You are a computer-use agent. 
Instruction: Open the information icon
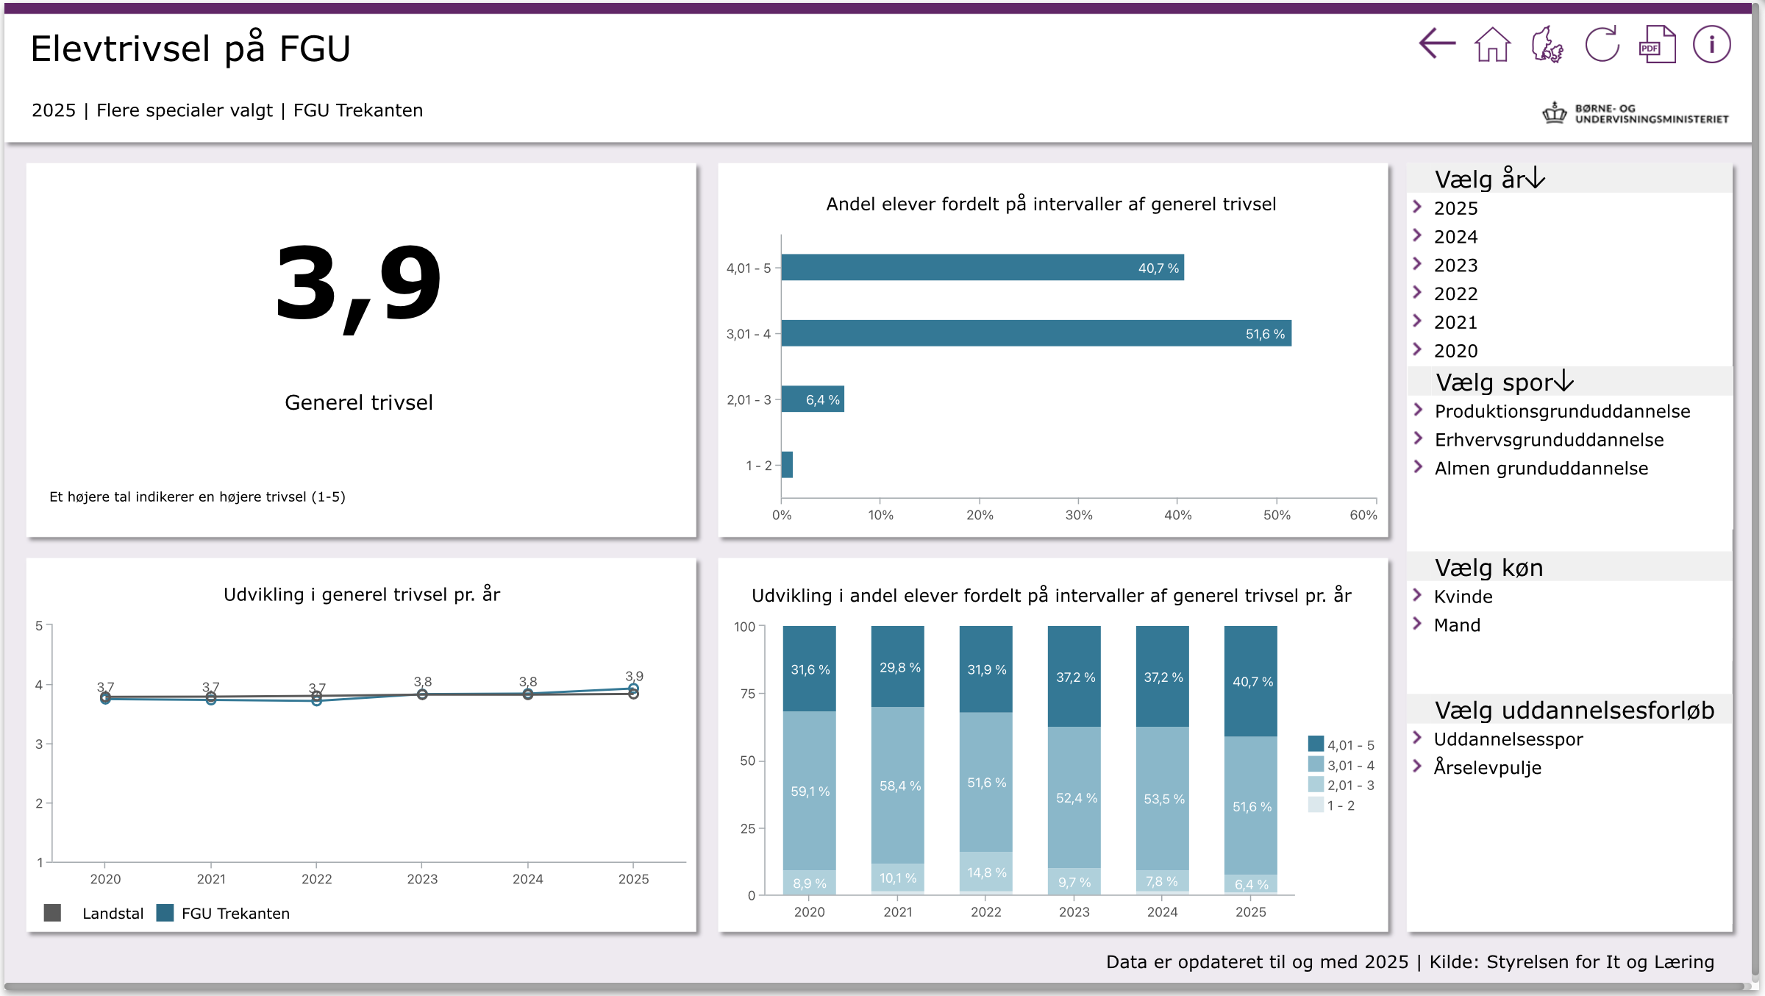pyautogui.click(x=1711, y=45)
